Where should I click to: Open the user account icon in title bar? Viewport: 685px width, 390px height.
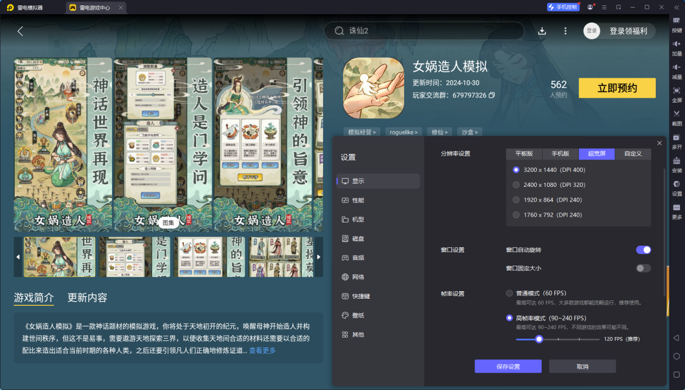point(590,7)
